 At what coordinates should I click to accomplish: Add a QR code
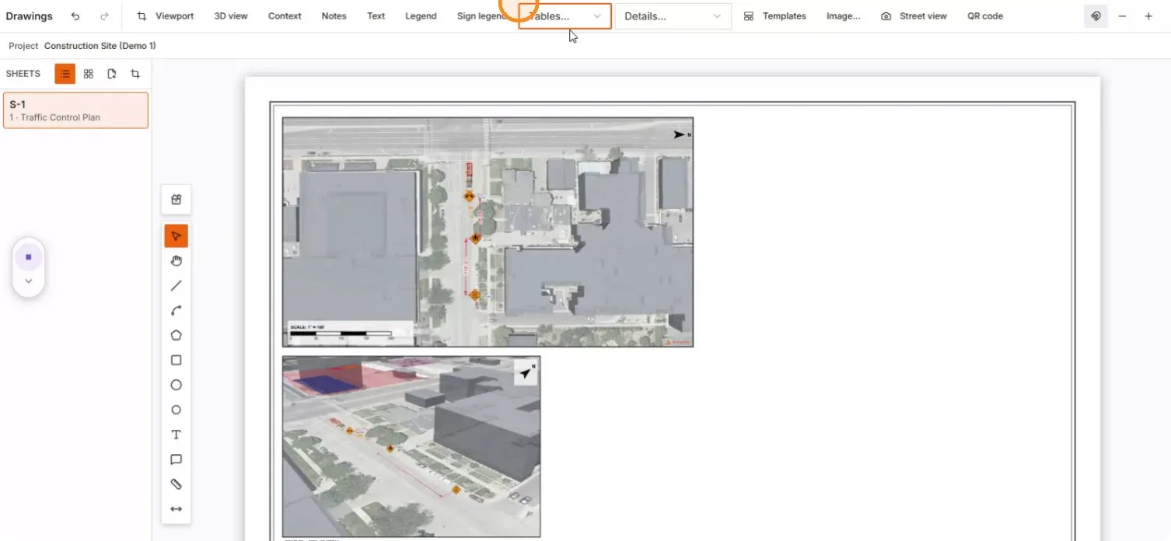[x=985, y=16]
